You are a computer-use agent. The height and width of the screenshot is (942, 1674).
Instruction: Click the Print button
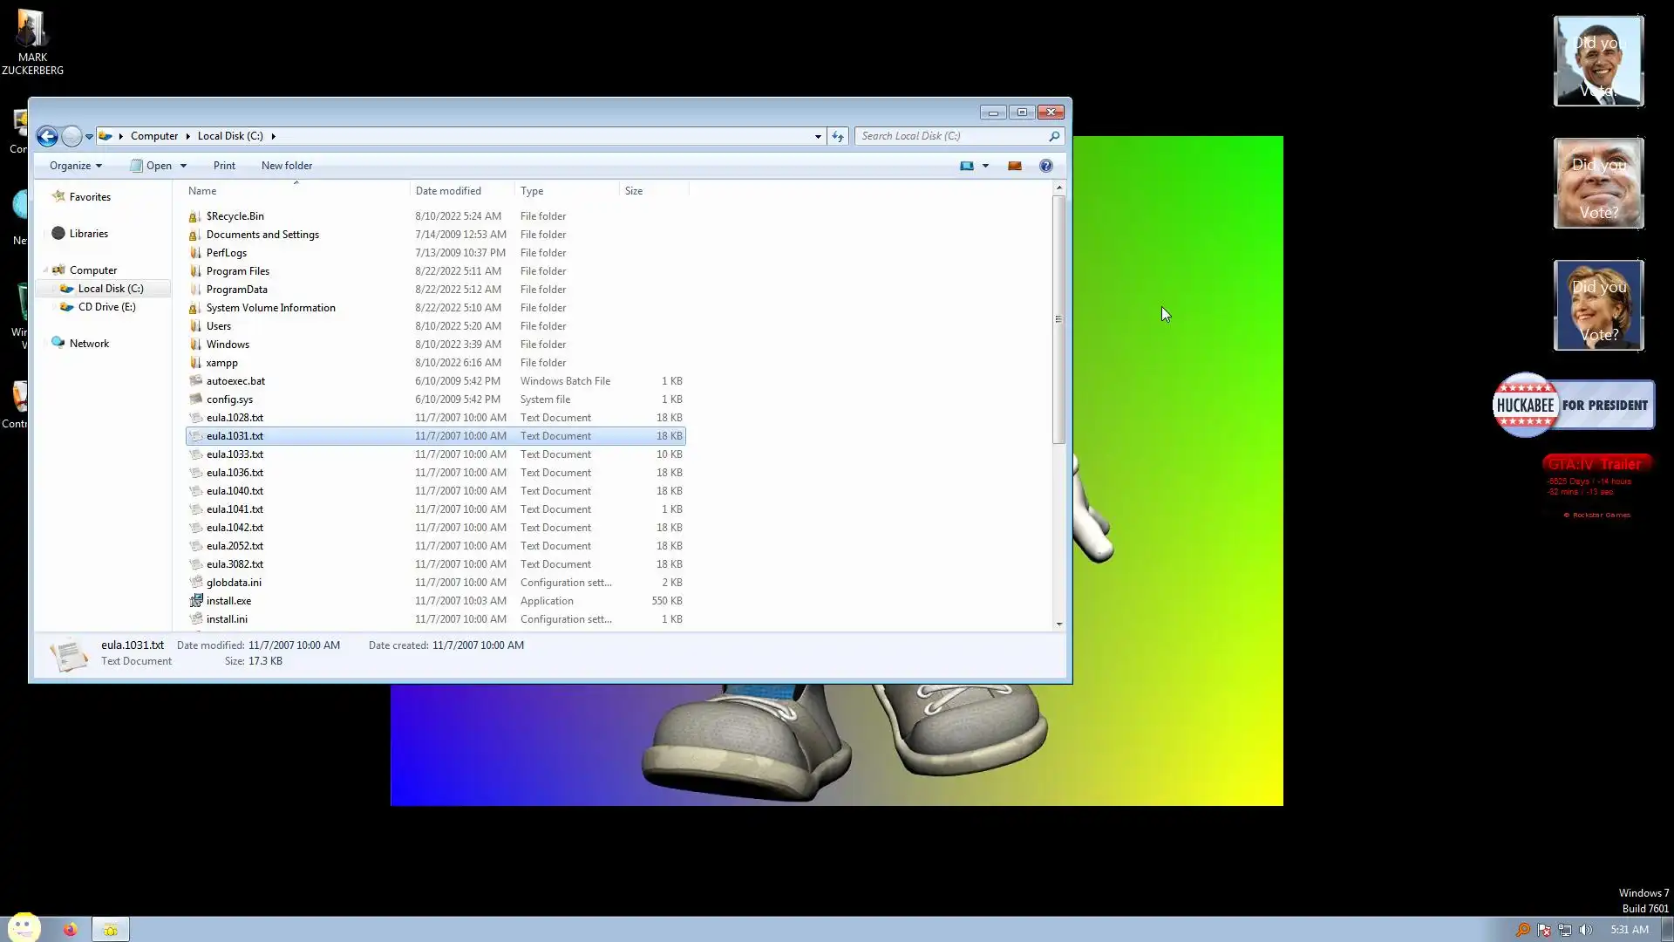point(224,166)
